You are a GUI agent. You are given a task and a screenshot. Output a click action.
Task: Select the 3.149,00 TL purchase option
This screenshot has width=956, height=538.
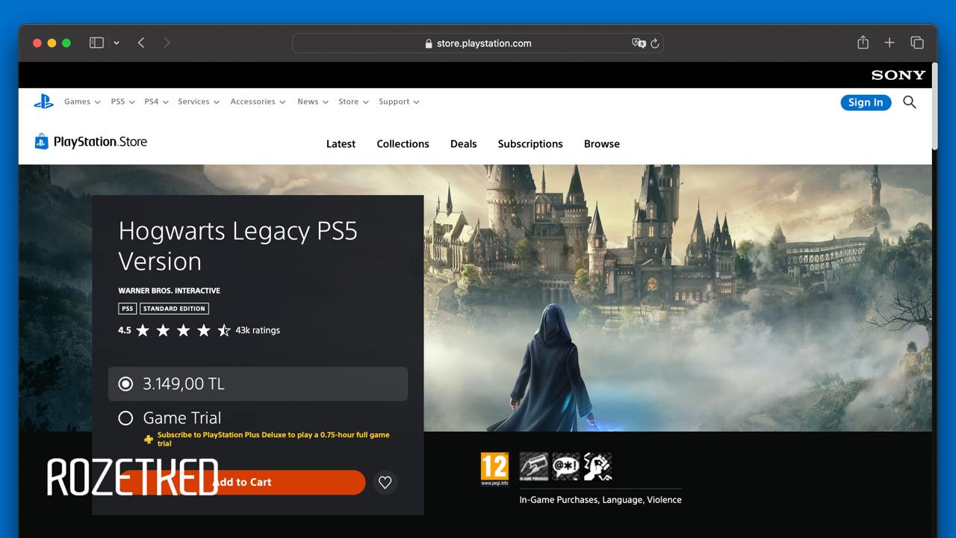tap(258, 383)
